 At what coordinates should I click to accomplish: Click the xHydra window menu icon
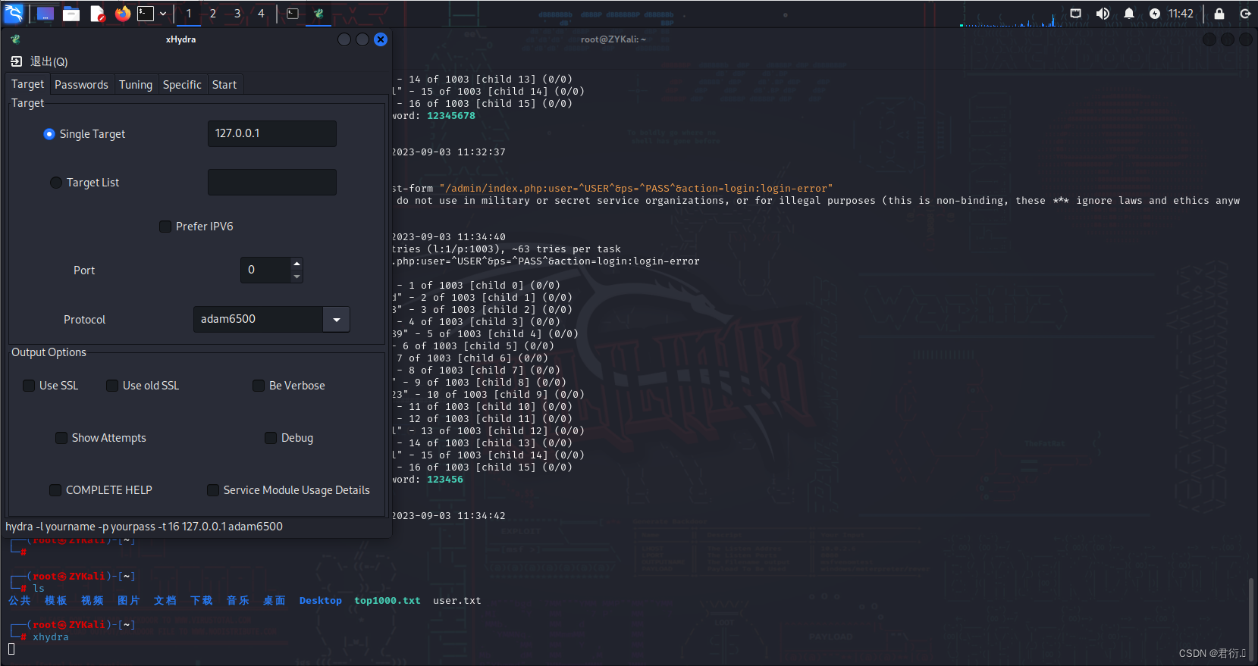(x=15, y=39)
